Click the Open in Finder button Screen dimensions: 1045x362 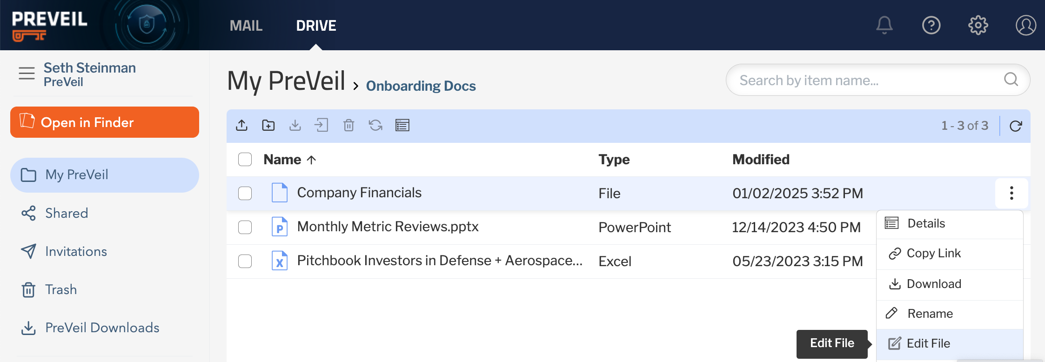tap(105, 122)
